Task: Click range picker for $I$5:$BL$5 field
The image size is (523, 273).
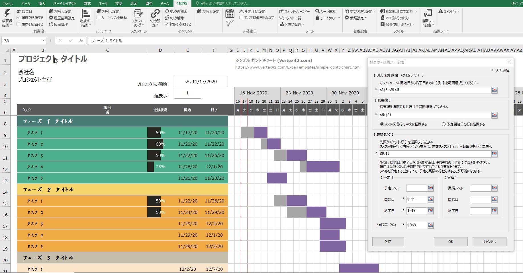Action: tap(495, 90)
